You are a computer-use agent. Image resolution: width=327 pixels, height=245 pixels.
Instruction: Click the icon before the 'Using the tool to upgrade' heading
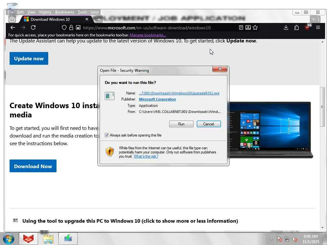15,220
